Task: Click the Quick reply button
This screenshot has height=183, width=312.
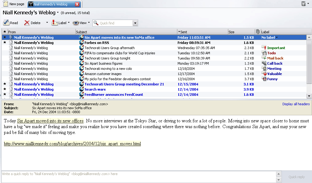Action: [x=296, y=177]
